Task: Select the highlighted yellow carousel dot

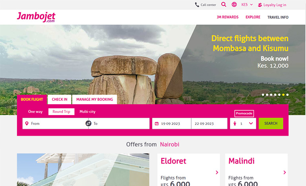Action: point(283,95)
